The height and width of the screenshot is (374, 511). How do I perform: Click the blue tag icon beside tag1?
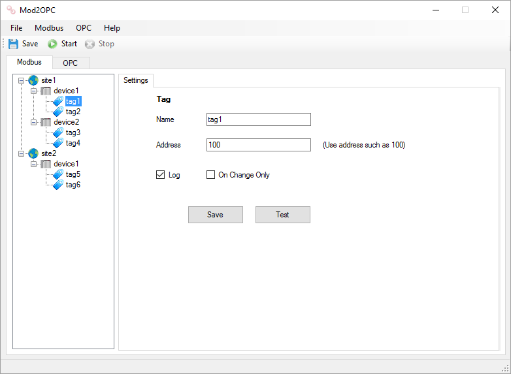(58, 101)
